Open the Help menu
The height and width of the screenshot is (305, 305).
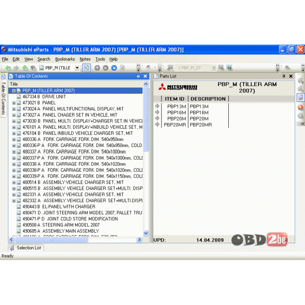(x=113, y=59)
